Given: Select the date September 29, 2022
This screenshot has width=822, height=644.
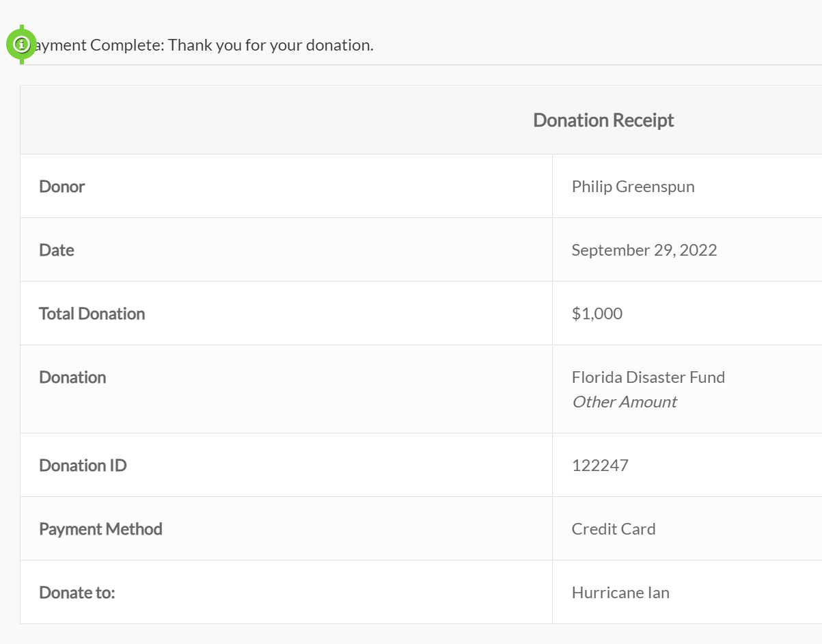Looking at the screenshot, I should 644,250.
